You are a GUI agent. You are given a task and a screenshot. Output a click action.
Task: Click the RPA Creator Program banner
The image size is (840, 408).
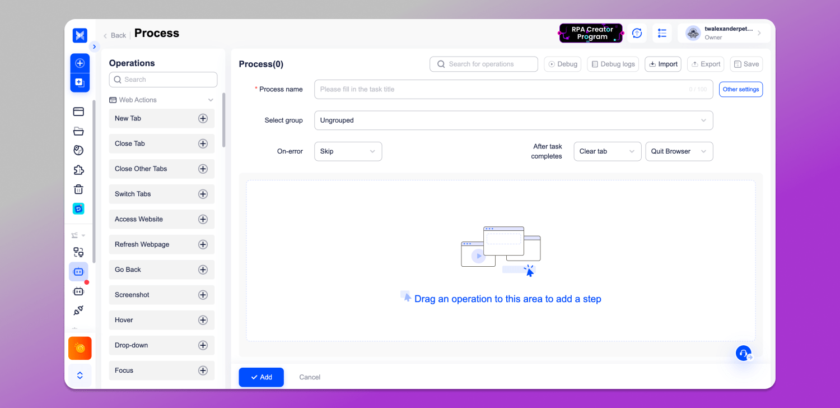(591, 33)
